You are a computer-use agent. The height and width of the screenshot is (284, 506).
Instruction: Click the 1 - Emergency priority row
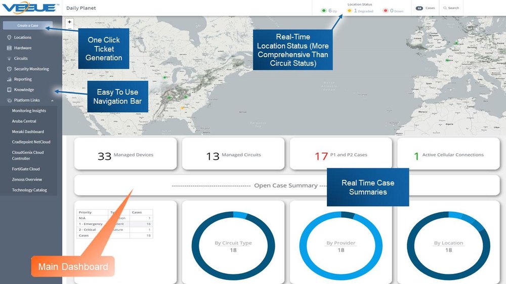114,224
